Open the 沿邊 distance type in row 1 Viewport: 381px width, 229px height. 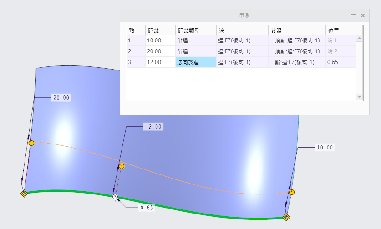point(196,40)
